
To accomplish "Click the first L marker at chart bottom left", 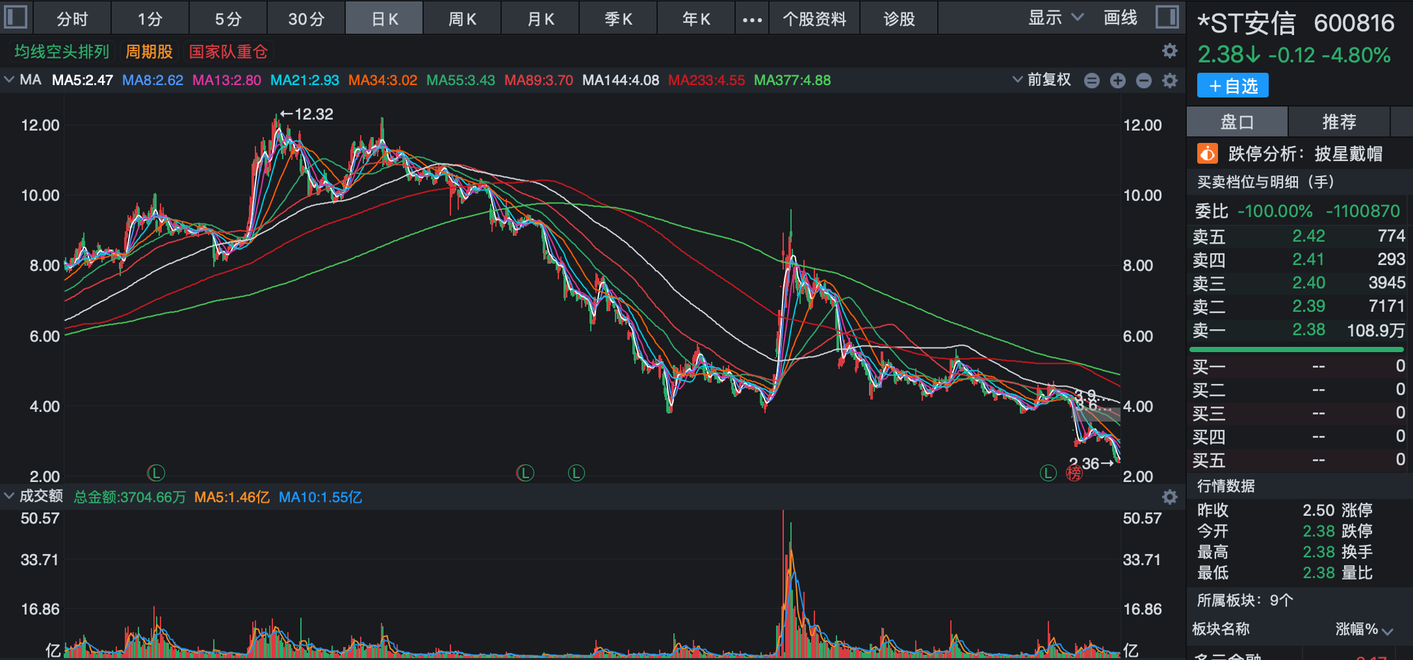I will pyautogui.click(x=156, y=473).
